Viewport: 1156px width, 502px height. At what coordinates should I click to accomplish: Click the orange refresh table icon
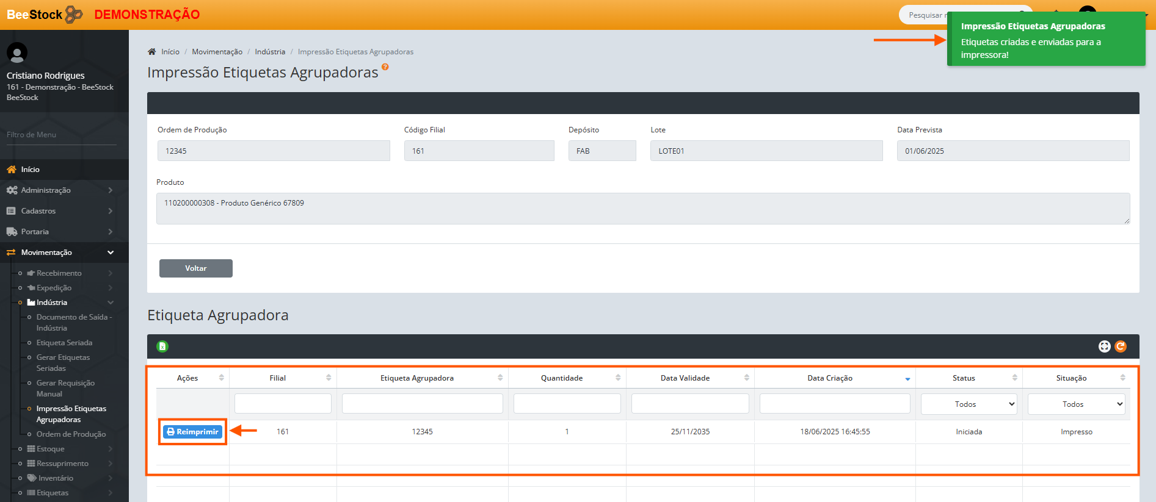click(1121, 346)
